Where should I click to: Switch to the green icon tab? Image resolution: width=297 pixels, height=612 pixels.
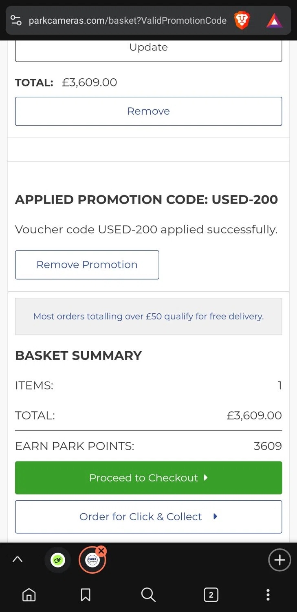(57, 560)
